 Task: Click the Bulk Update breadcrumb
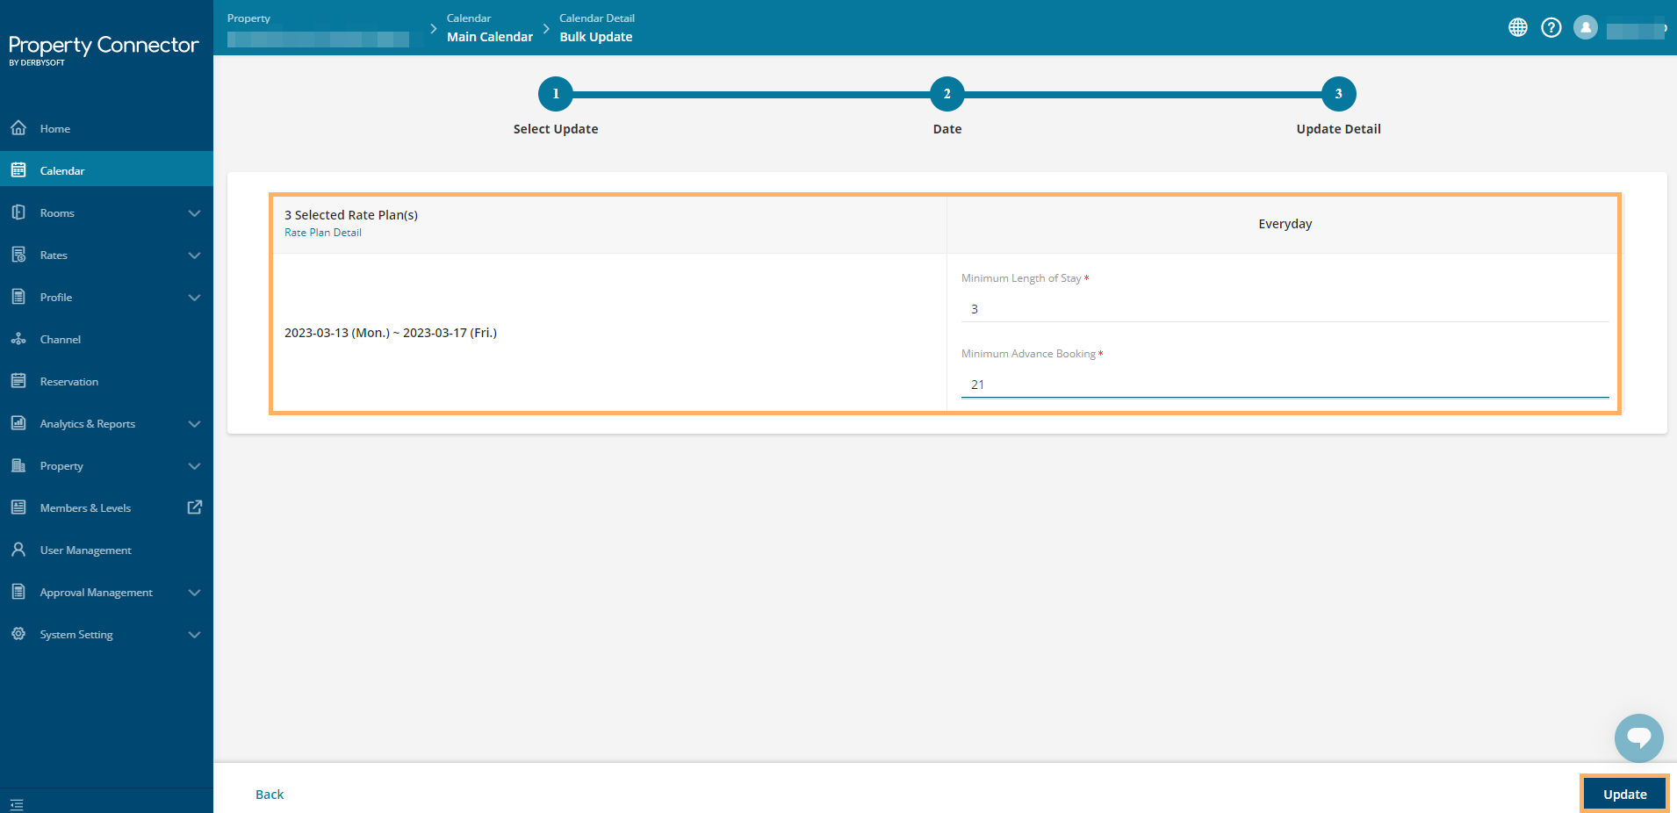pos(596,37)
